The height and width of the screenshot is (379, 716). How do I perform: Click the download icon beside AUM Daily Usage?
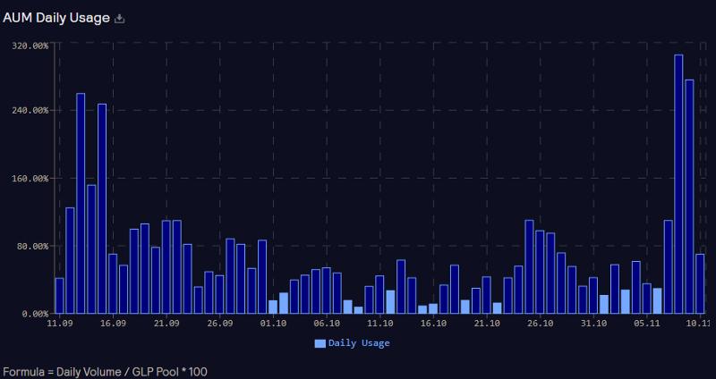(x=121, y=18)
